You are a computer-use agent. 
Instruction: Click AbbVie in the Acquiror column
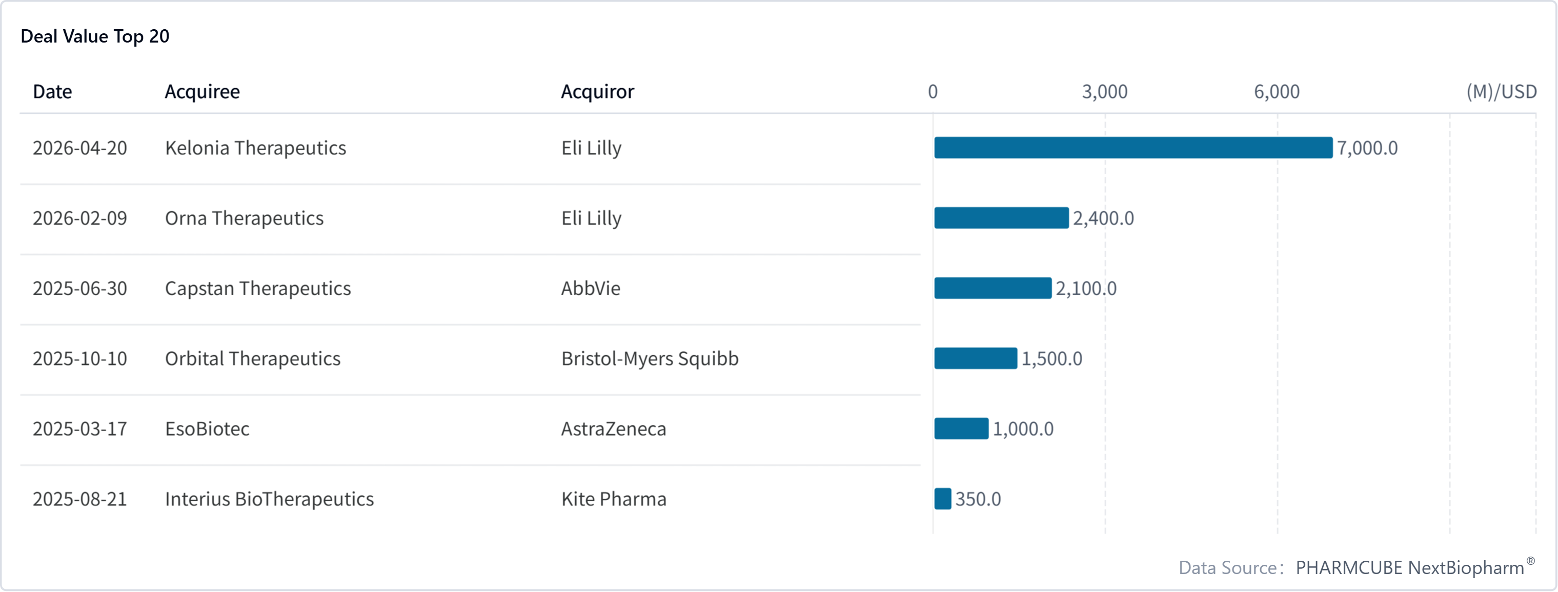click(x=590, y=289)
